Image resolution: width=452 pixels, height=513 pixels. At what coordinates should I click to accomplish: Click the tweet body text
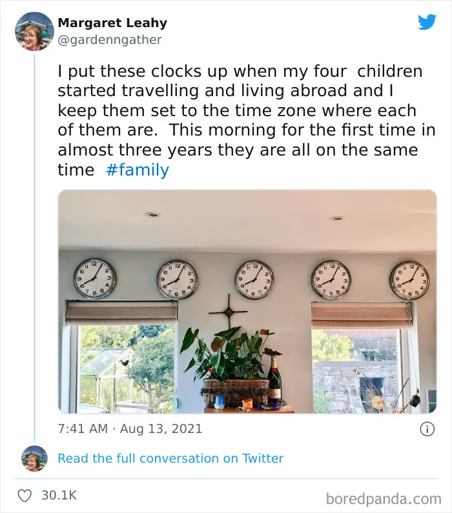247,121
